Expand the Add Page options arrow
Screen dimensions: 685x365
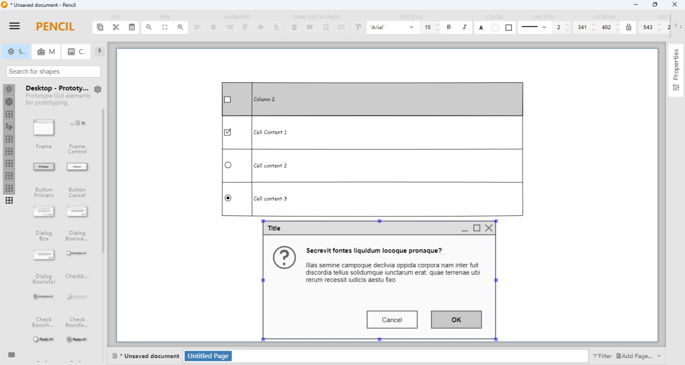pos(660,356)
